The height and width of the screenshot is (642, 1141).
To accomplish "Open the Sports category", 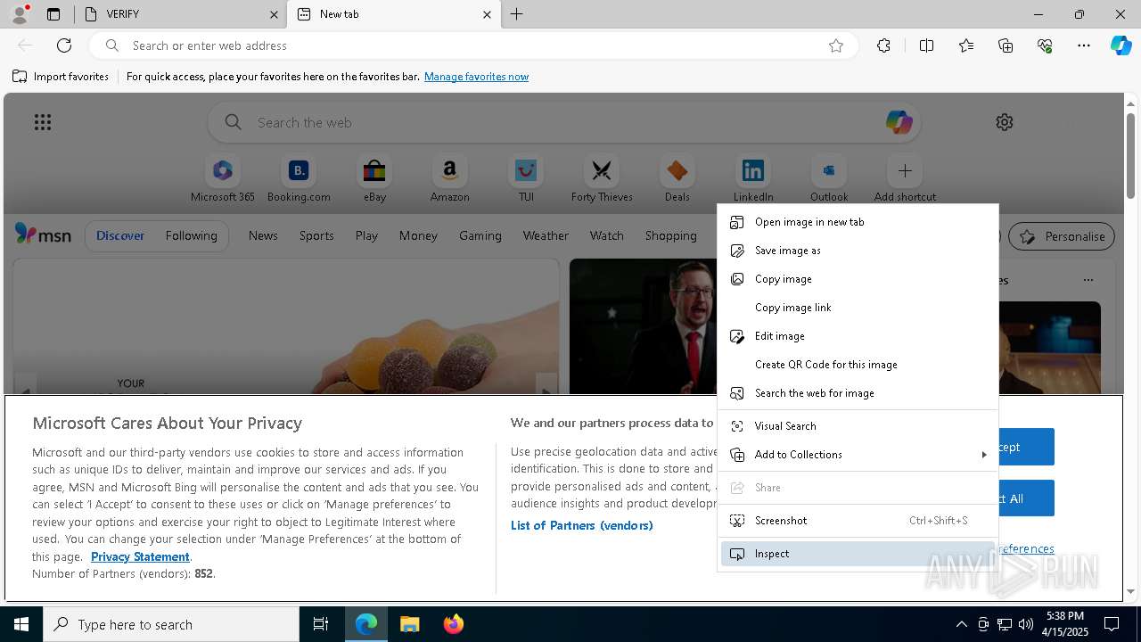I will pyautogui.click(x=316, y=235).
